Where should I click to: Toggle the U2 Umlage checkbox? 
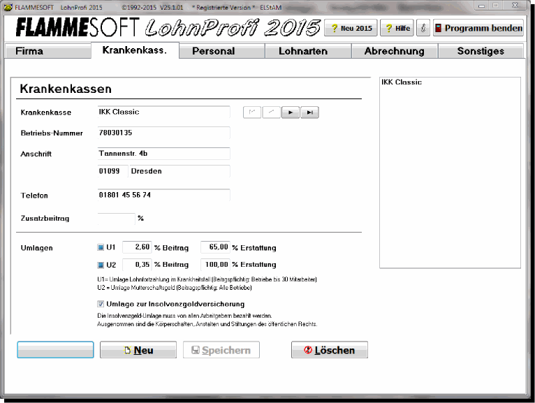[101, 265]
